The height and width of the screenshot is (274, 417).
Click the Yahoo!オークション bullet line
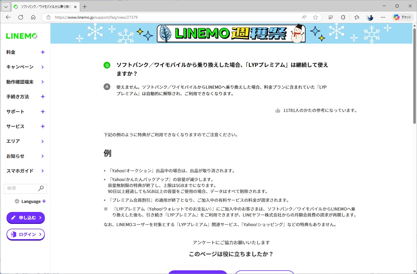172,171
